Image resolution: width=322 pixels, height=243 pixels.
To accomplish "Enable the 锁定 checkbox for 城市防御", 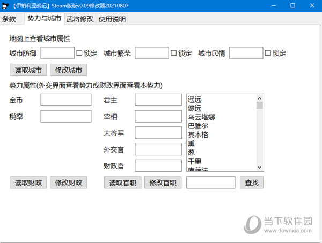I will coord(79,53).
